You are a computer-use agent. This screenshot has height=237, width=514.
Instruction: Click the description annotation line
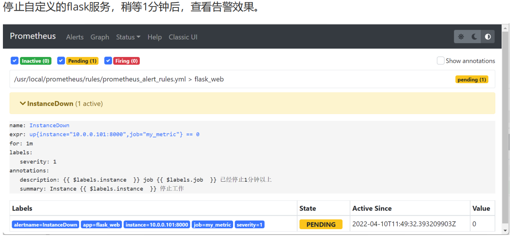(146, 180)
